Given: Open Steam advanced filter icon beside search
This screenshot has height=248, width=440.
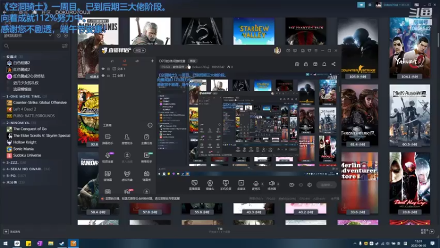Looking at the screenshot, I should (x=64, y=46).
